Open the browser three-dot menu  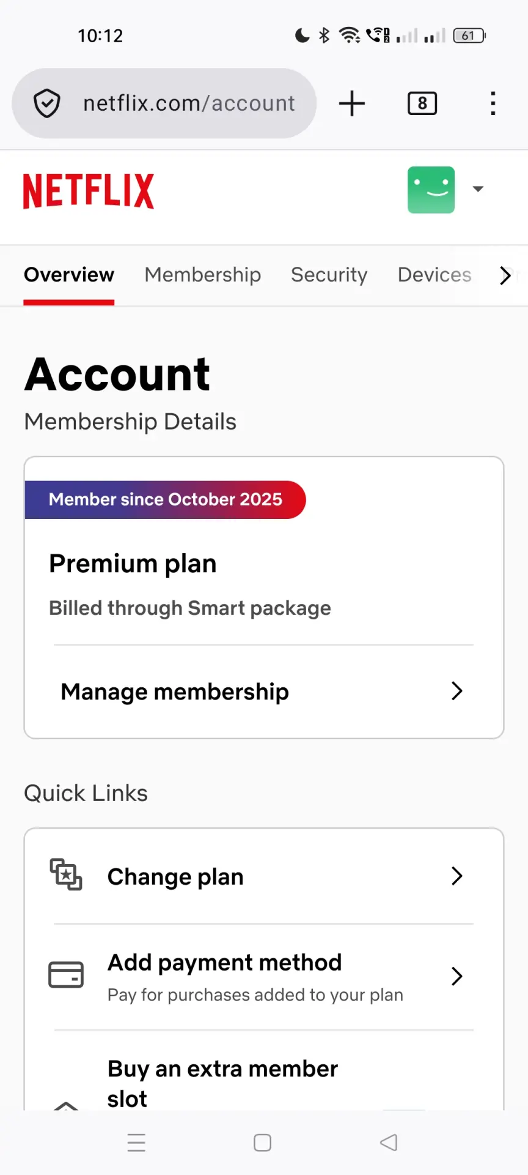pos(493,103)
